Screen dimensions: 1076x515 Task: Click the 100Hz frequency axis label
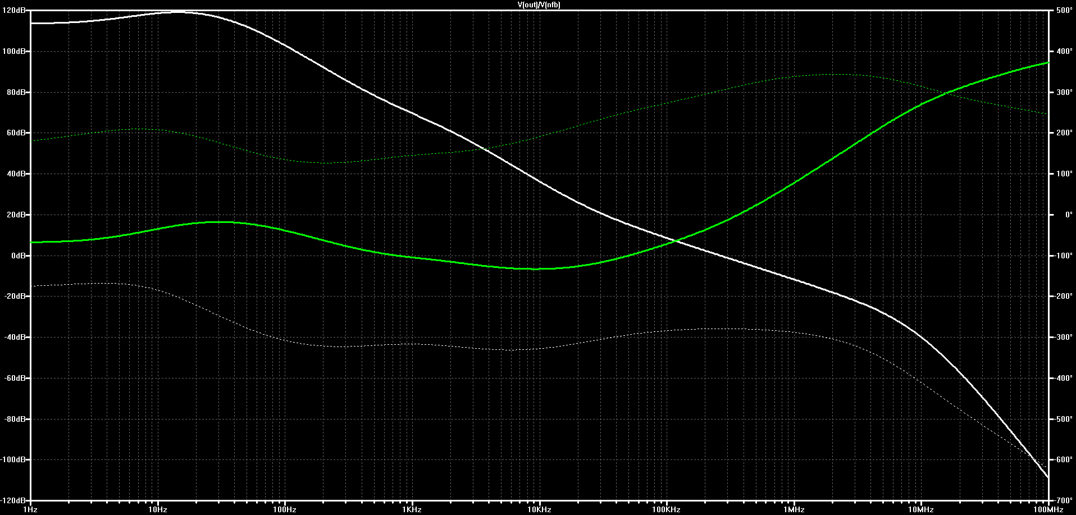tap(285, 510)
